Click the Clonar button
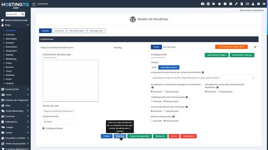 [x=107, y=136]
